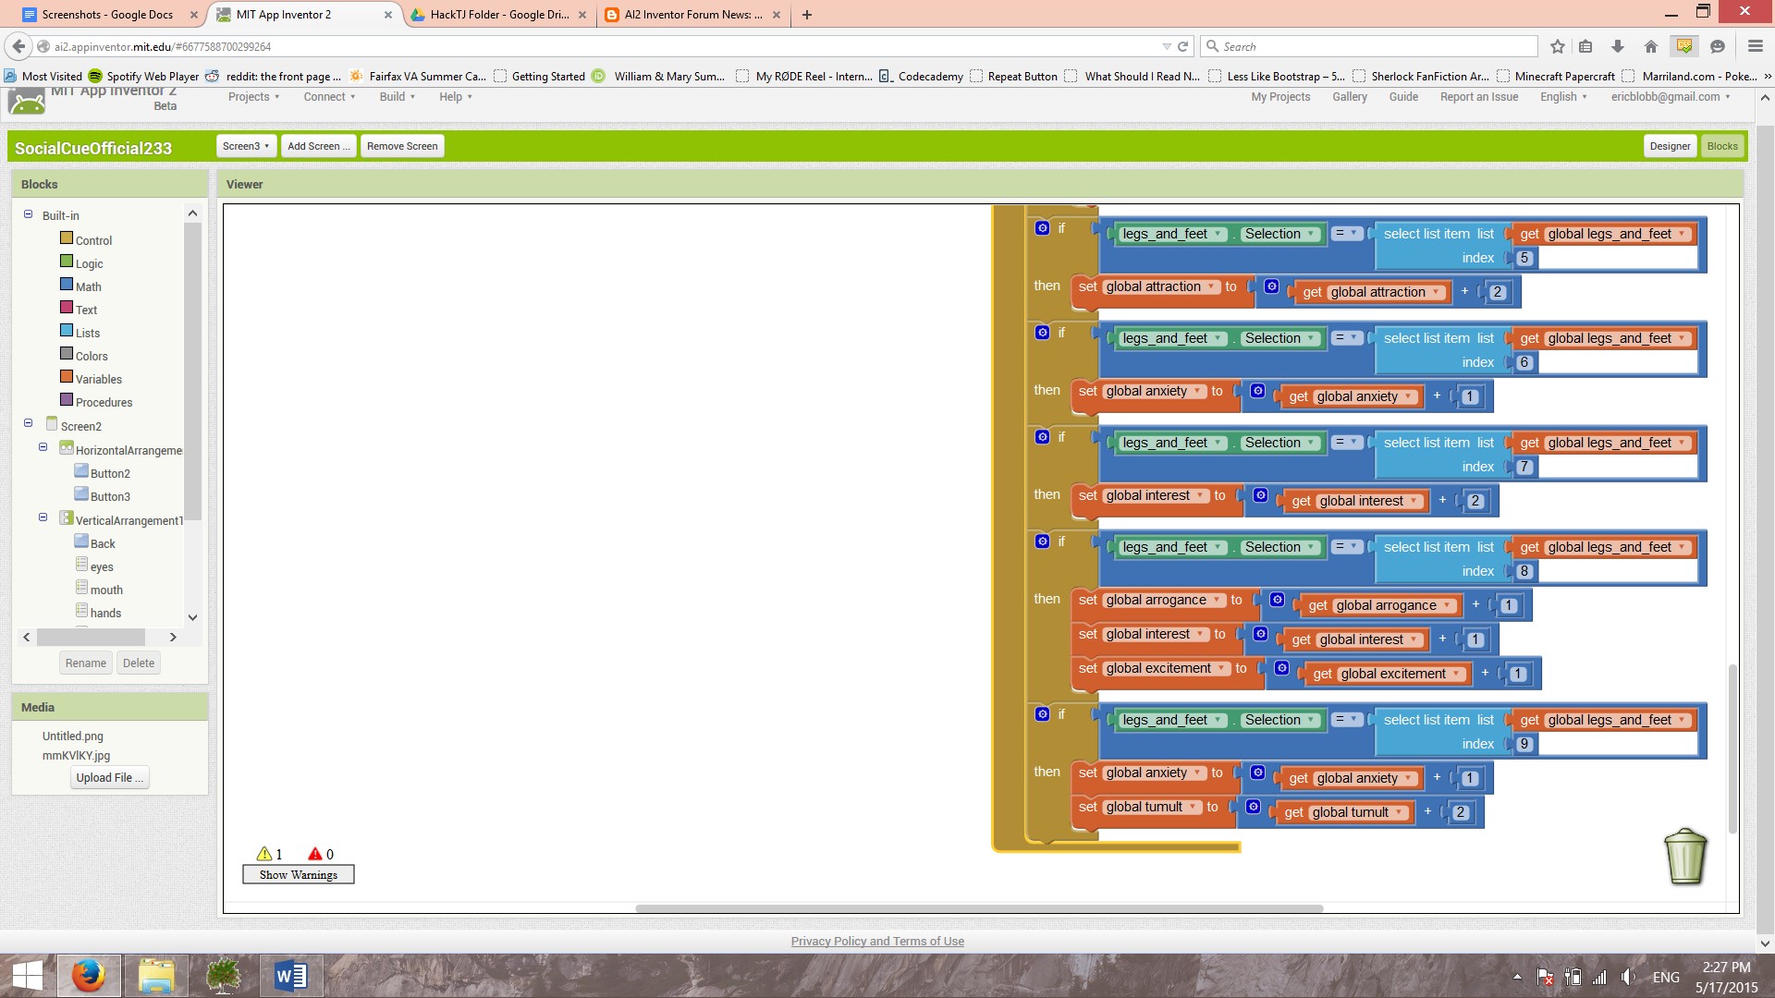The image size is (1775, 998).
Task: Select the Control blocks category icon
Action: [x=67, y=238]
